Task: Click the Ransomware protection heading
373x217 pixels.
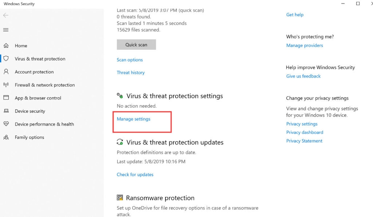Action: (160, 198)
